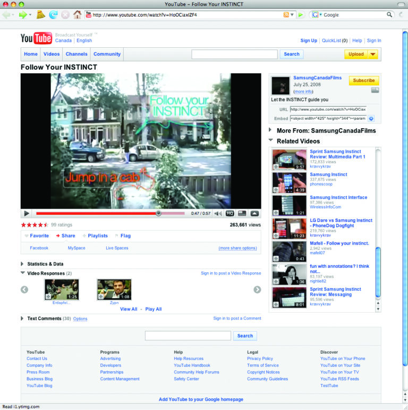Viewport: 408px width, 410px height.
Task: Switch the player to fullscreen mode
Action: (x=254, y=213)
